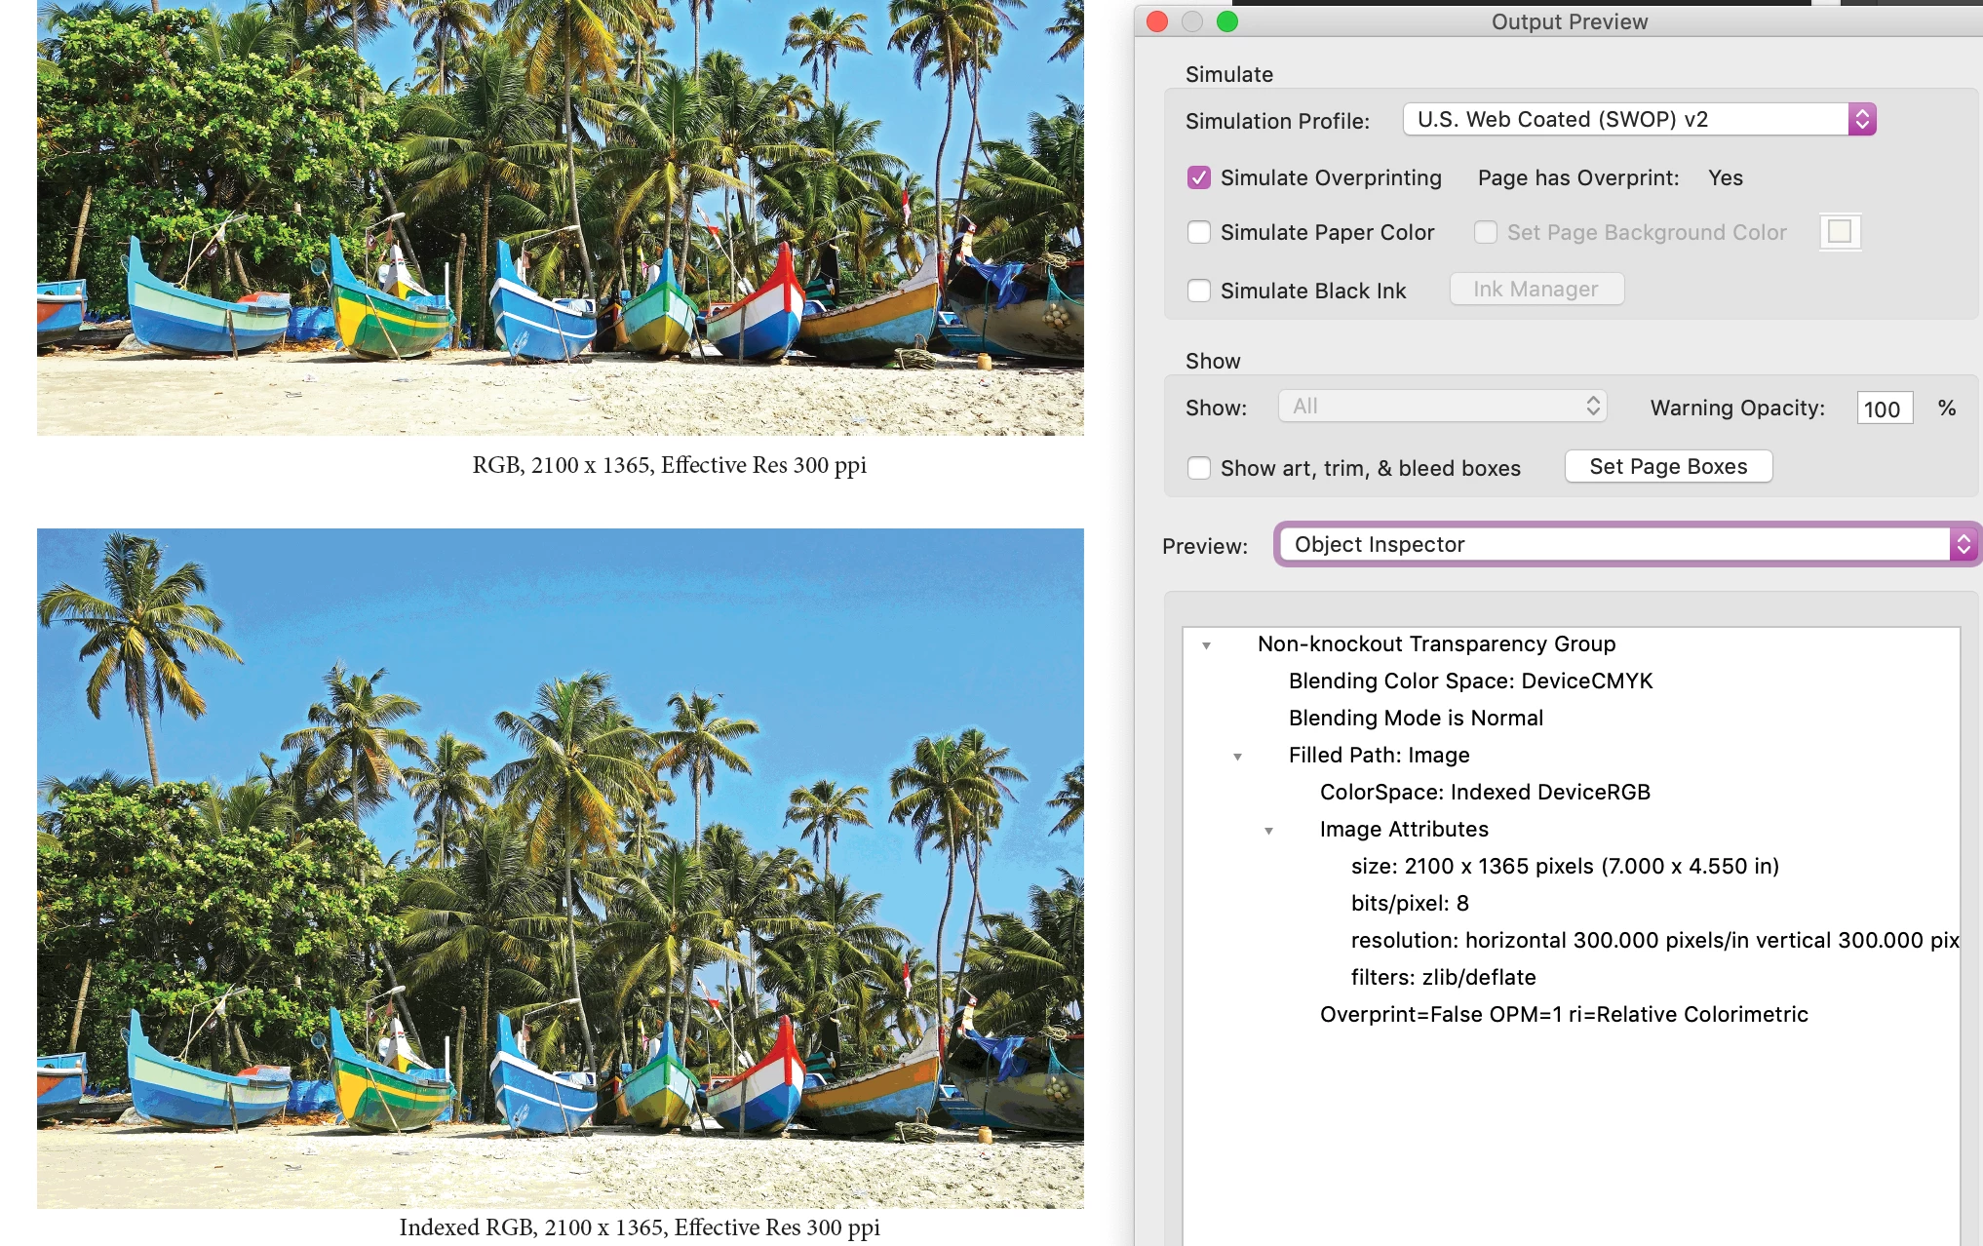Collapse the Non-knockout Transparency Group triangle
The width and height of the screenshot is (1983, 1246).
(1206, 645)
